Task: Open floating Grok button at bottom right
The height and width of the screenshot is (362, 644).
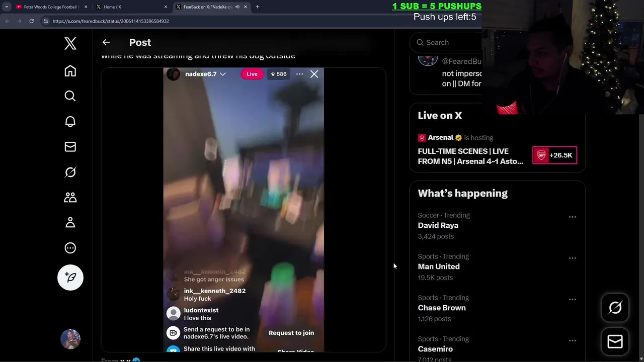Action: pos(615,308)
